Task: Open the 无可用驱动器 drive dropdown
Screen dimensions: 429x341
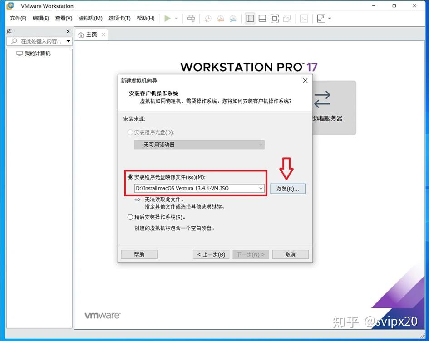Action: [x=199, y=145]
